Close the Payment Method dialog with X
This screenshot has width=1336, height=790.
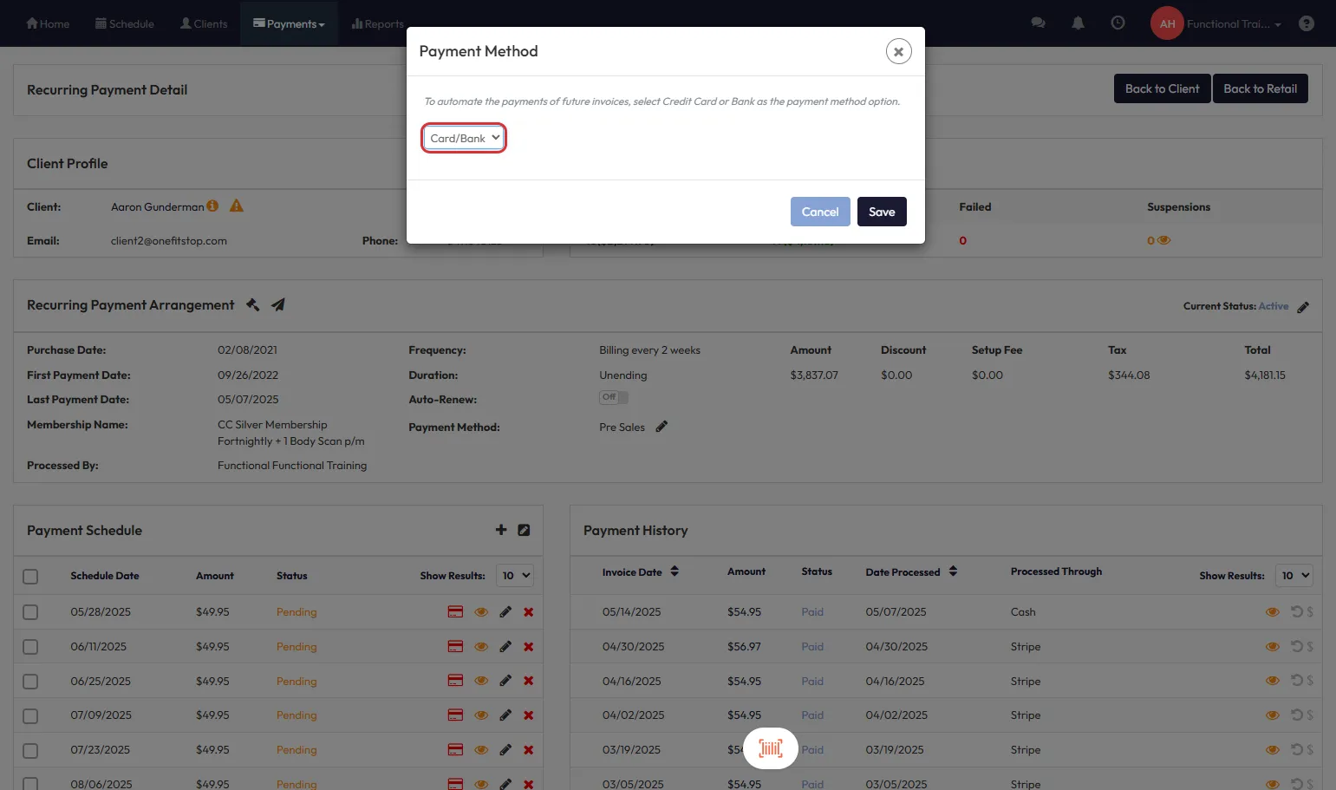(898, 52)
